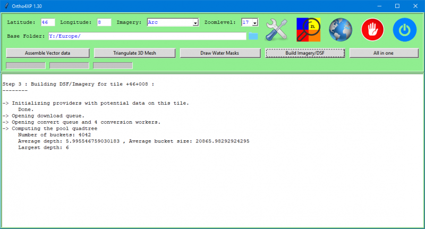425x229 pixels.
Task: Click the red stop hand icon
Action: coord(372,30)
